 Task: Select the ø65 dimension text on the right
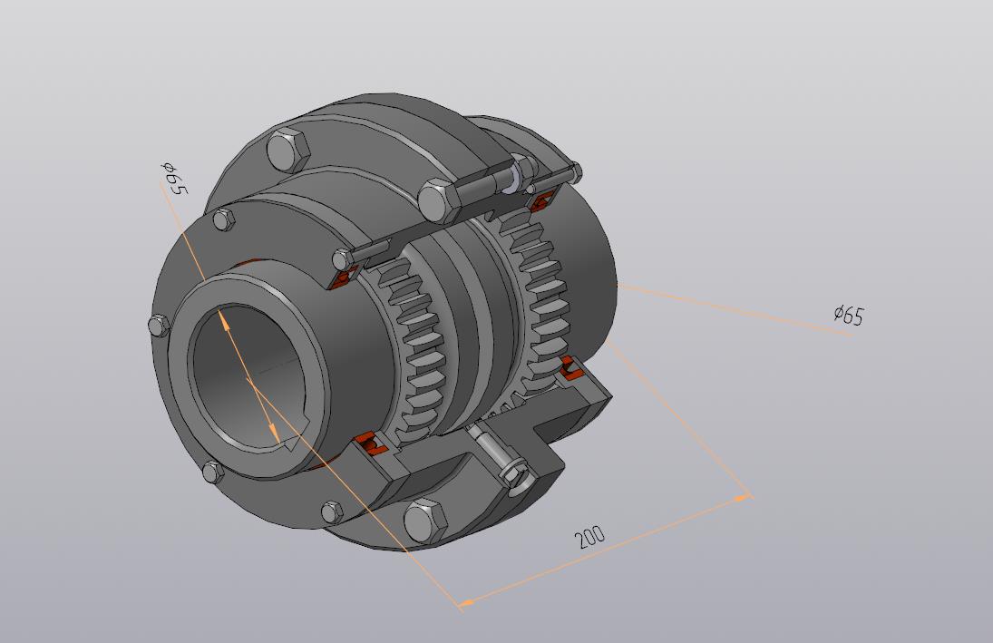point(849,315)
